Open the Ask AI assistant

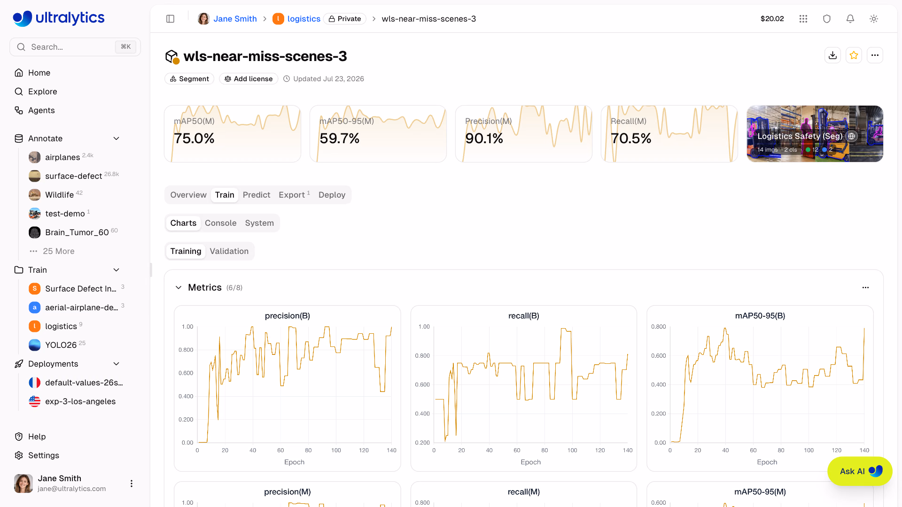[860, 471]
